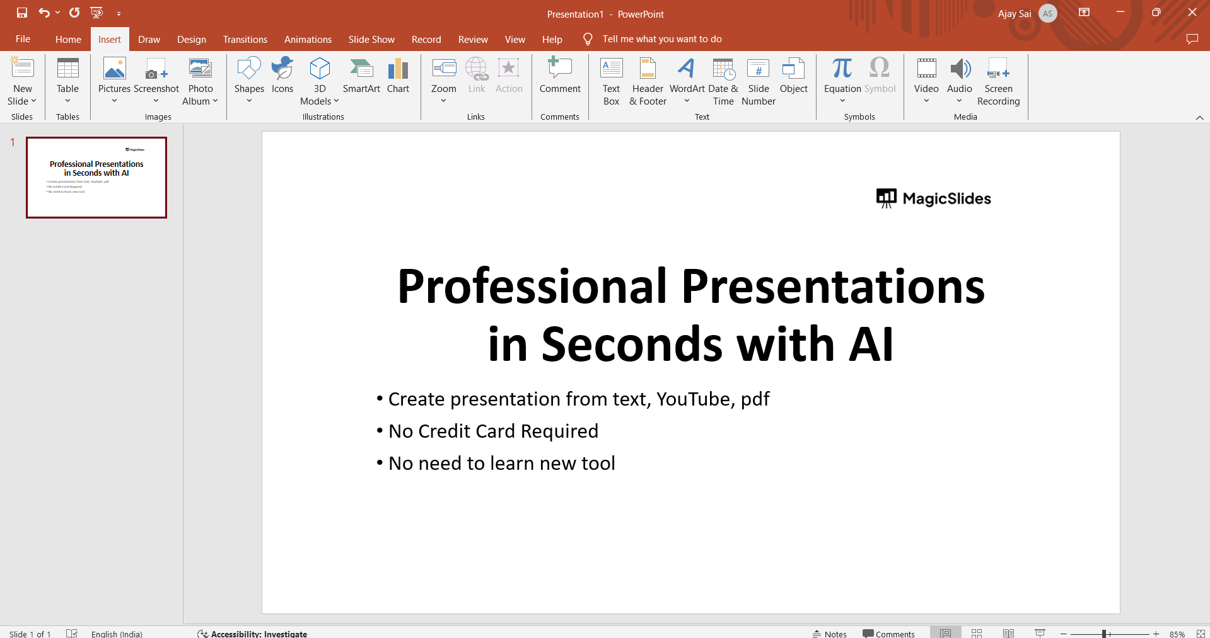Switch to Slide Sorter view
This screenshot has height=638, width=1210.
[x=977, y=634]
